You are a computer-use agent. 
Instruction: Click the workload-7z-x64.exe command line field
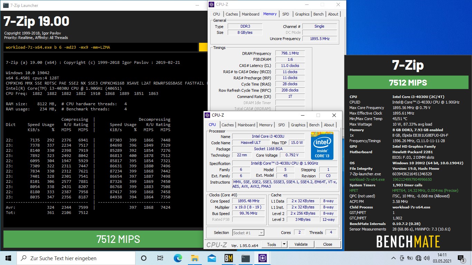(101, 47)
